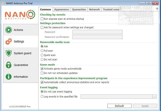Choose Quick scan for removable media

point(42,55)
